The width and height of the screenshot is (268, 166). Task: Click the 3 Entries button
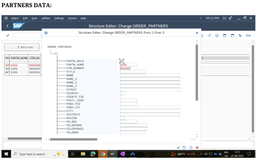(22, 47)
